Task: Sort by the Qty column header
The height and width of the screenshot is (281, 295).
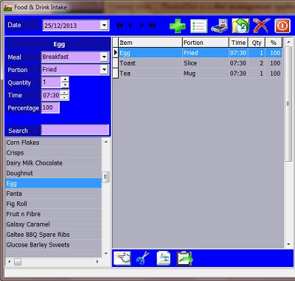Action: pos(257,43)
